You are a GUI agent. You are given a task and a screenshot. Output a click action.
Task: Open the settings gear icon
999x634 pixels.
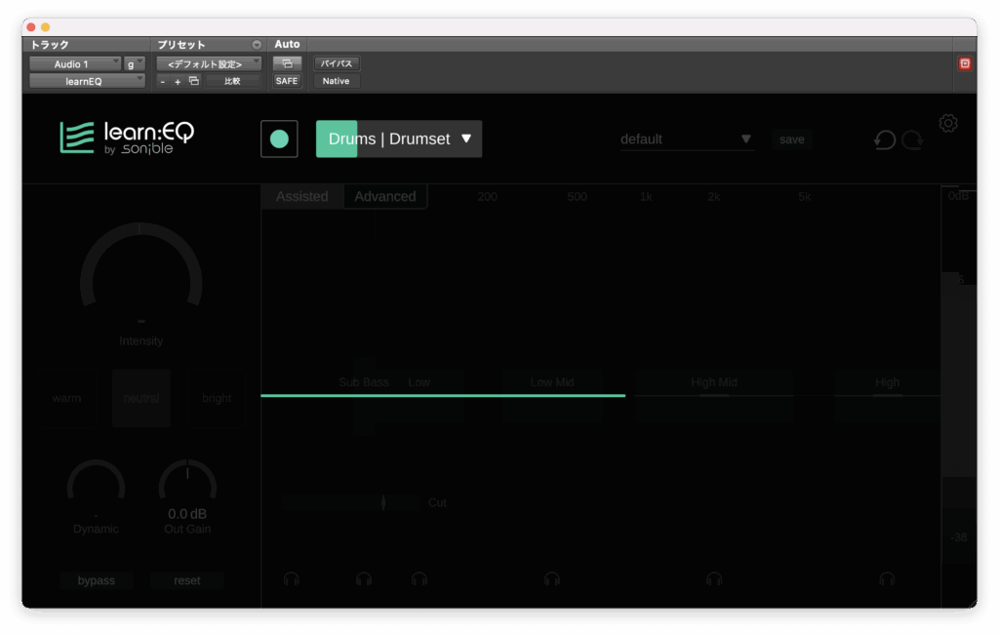point(948,123)
